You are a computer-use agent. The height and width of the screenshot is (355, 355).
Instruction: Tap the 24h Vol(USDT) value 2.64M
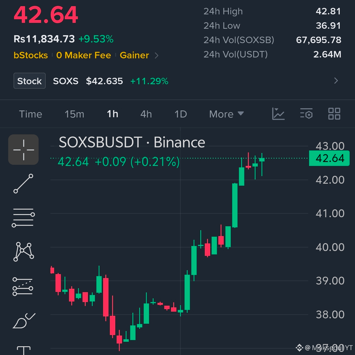[x=327, y=54]
